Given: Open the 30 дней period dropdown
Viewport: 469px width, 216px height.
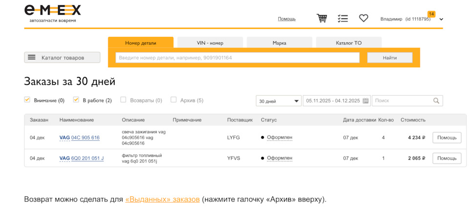Looking at the screenshot, I should tap(279, 101).
